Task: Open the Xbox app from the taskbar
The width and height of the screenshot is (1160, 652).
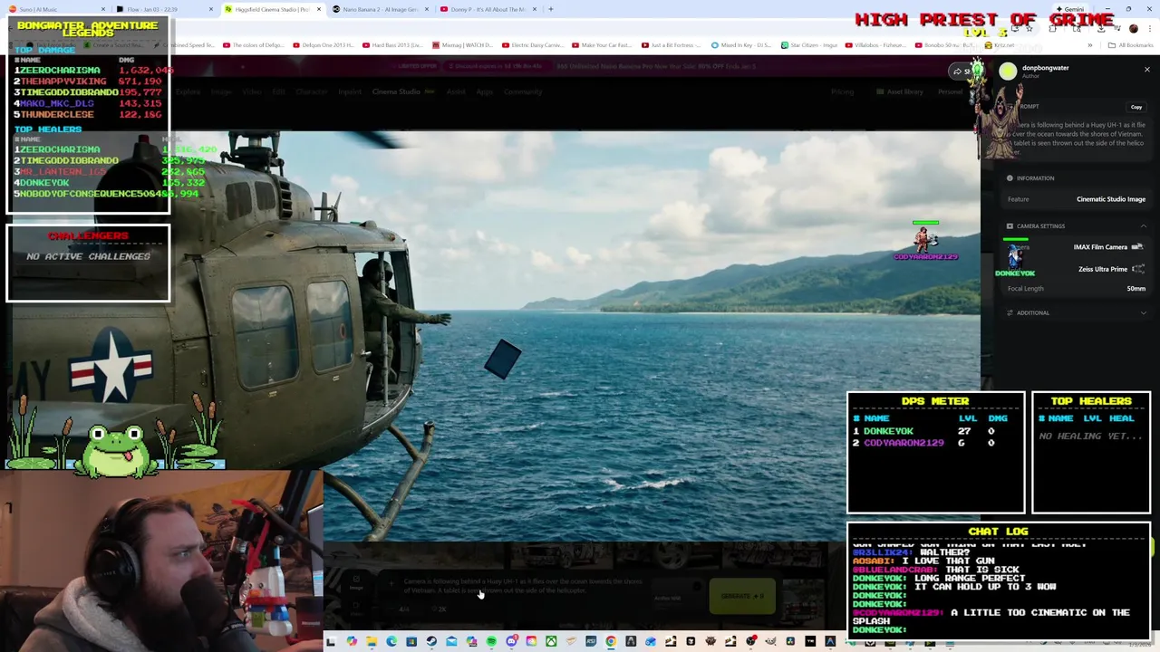Action: tap(551, 642)
